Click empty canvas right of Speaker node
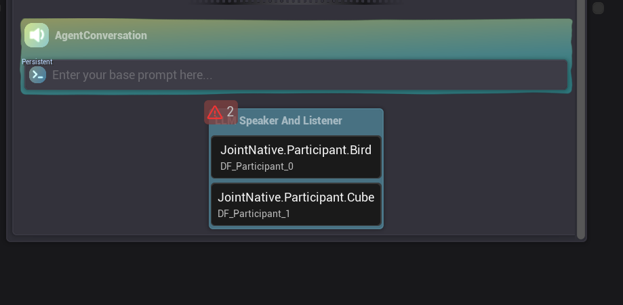623x305 pixels. [475, 169]
